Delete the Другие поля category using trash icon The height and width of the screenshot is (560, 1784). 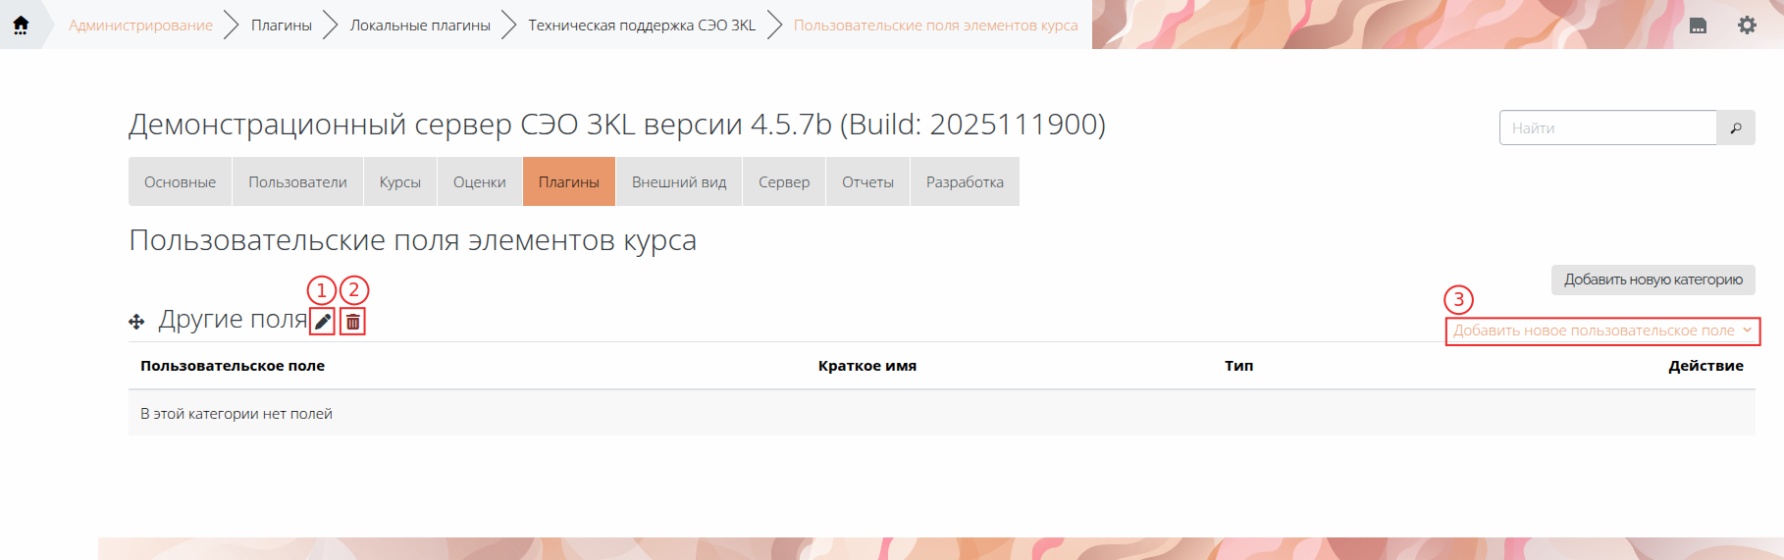click(x=353, y=322)
